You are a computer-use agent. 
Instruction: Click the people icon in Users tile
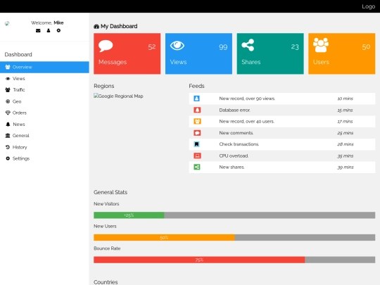321,45
